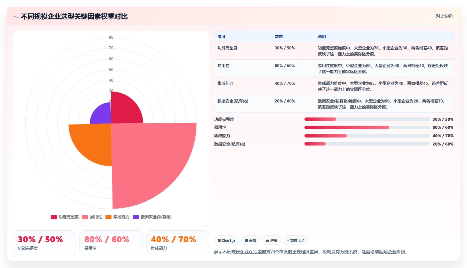
Task: Click the orange 集成能力 chart segment
Action: click(93, 142)
